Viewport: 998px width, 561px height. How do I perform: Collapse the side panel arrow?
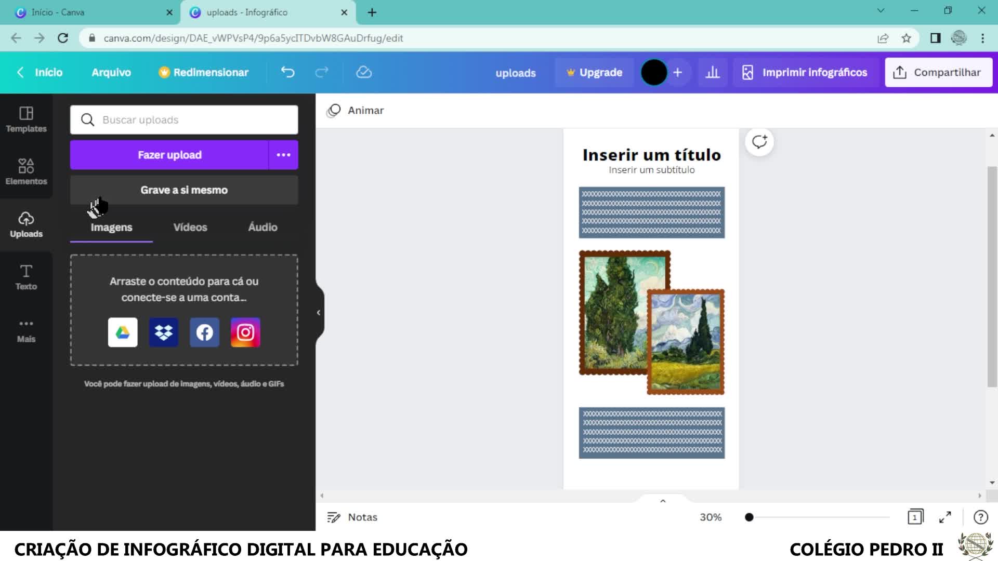[319, 313]
